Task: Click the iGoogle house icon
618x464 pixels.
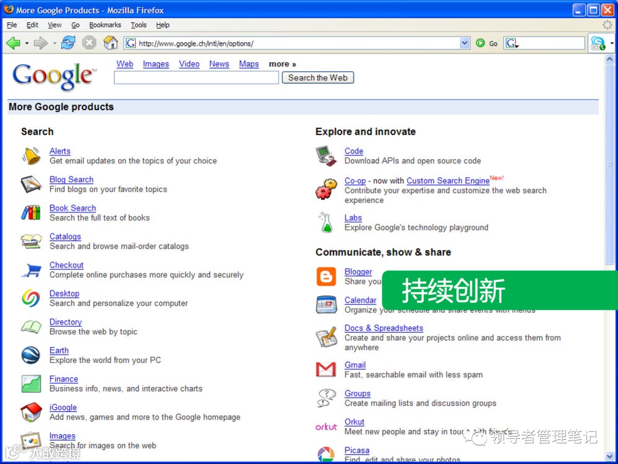Action: click(x=31, y=412)
